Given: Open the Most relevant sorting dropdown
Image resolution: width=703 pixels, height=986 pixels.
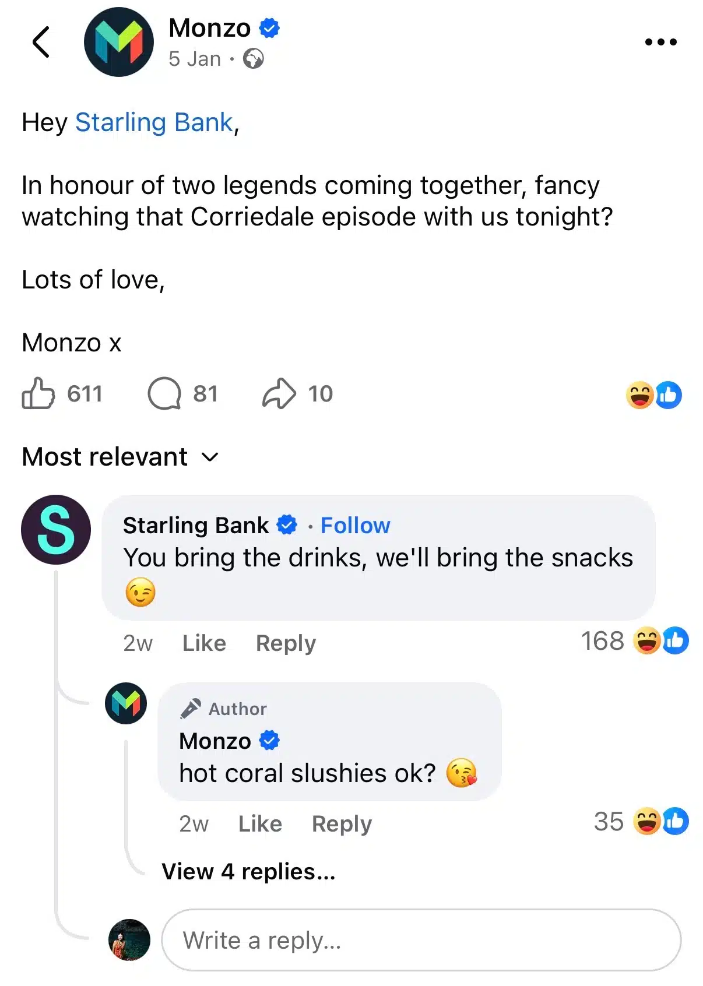Looking at the screenshot, I should 118,457.
